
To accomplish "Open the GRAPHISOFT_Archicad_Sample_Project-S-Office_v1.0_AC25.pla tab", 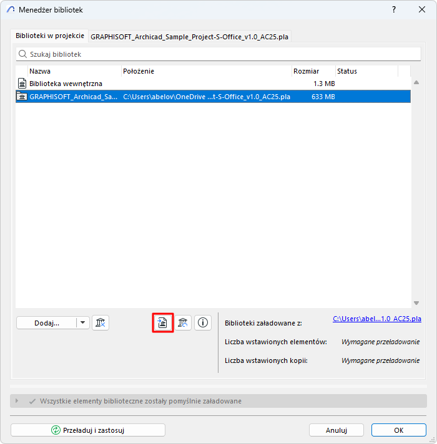I will click(189, 37).
